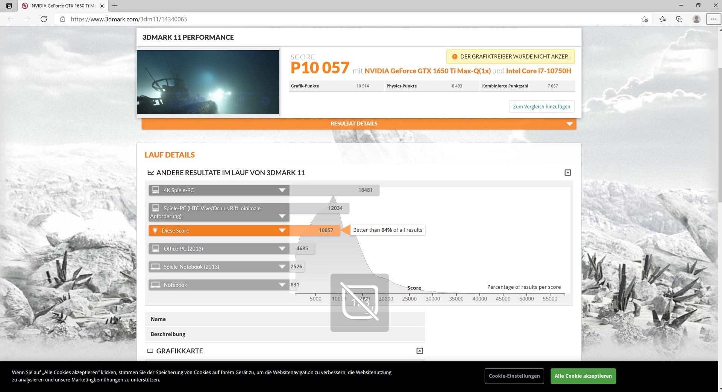Reload the 3DMark page

44,19
